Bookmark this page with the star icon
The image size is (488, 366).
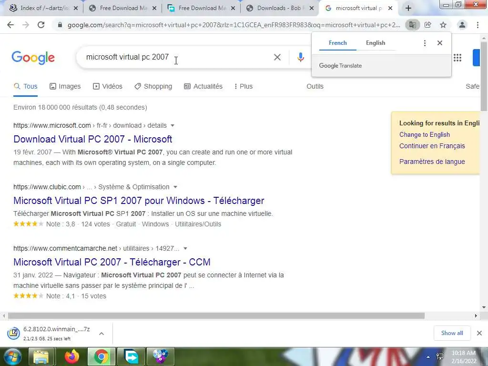(x=443, y=25)
